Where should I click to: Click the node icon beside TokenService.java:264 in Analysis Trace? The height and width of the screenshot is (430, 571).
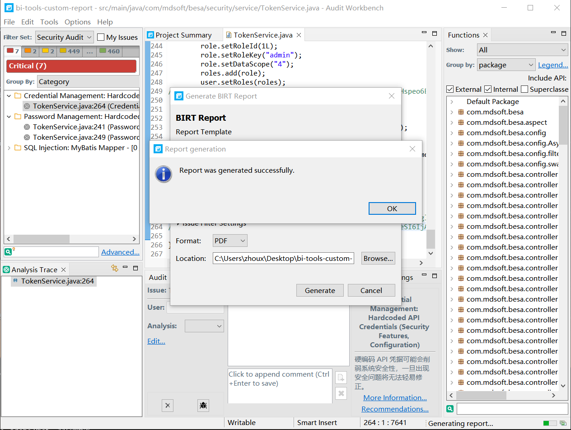tap(16, 281)
